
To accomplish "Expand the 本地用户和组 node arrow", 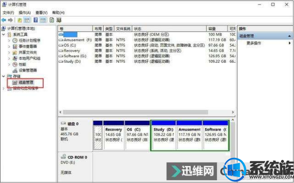I will [9, 58].
